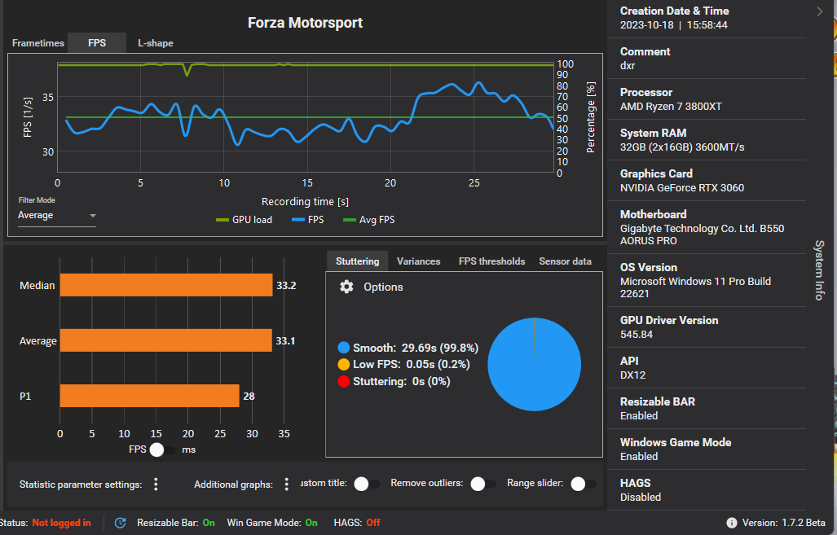Click 'Version: 1.7.2 Beta' text
837x535 pixels.
click(784, 523)
